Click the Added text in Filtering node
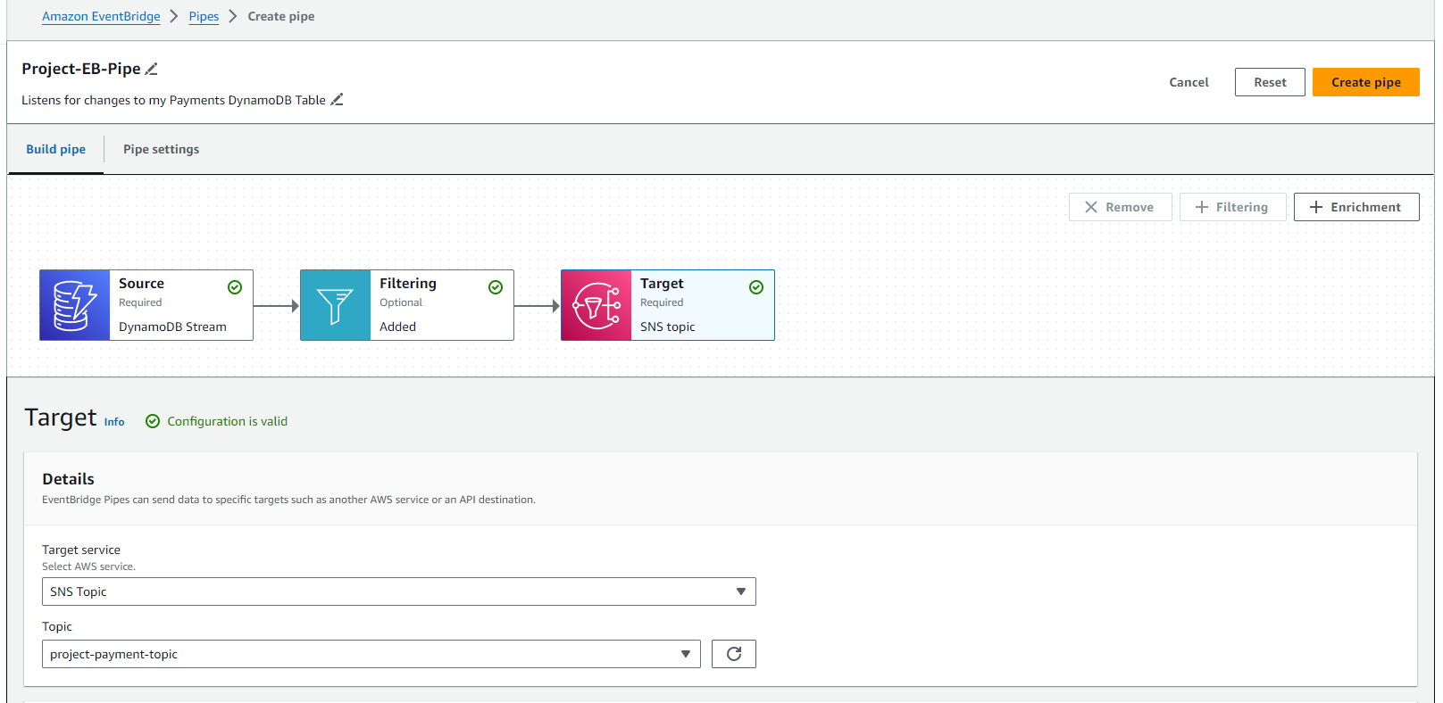Viewport: 1443px width, 703px height. click(397, 327)
